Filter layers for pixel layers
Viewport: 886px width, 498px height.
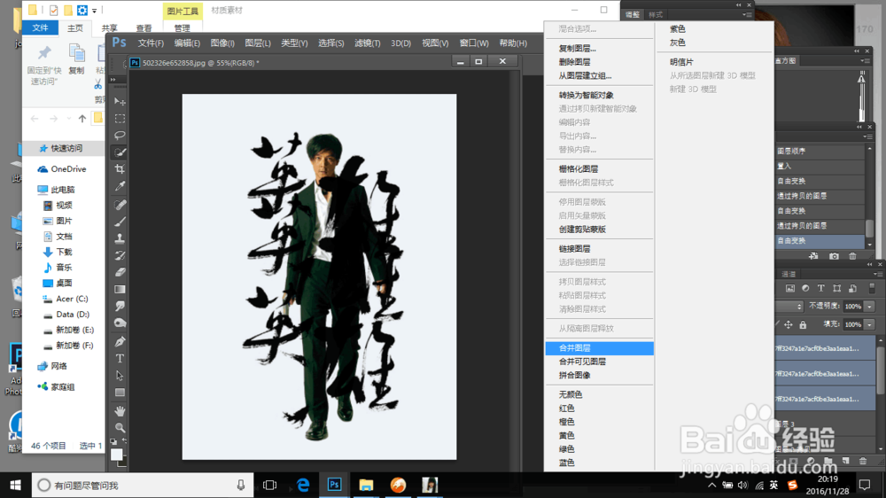[x=790, y=288]
